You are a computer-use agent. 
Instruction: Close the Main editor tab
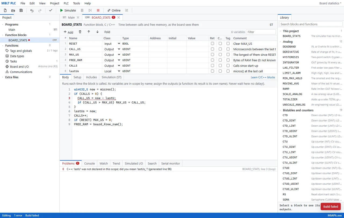coord(78,17)
